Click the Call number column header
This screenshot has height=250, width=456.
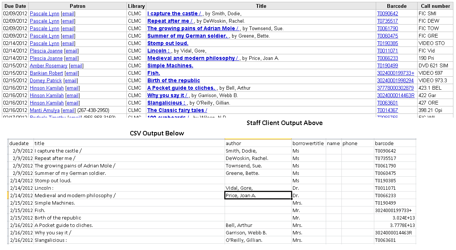(x=435, y=6)
